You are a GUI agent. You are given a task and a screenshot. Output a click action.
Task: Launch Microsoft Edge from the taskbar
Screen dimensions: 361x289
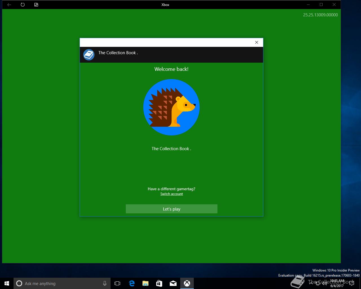click(x=131, y=283)
